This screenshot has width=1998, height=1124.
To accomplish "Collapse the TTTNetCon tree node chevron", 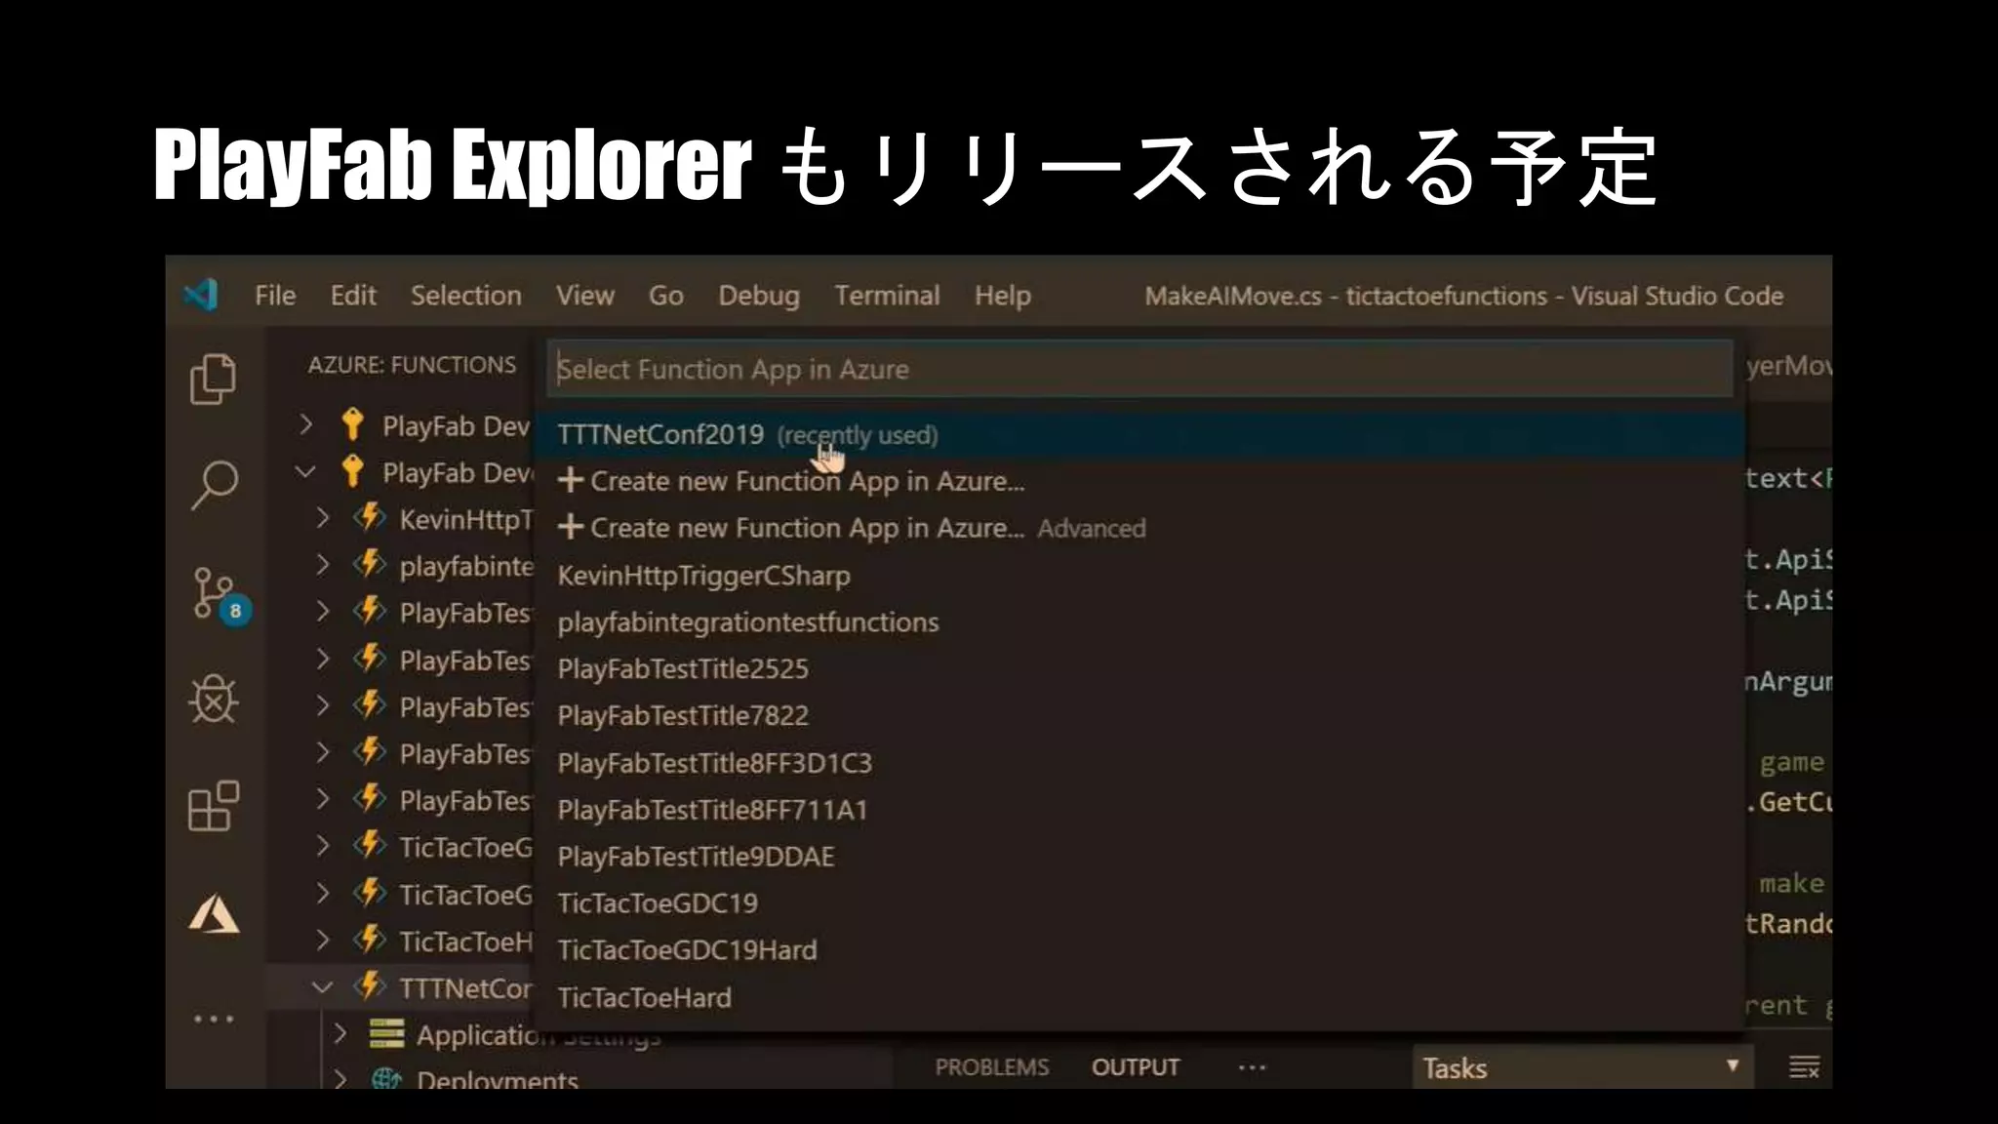I will click(x=323, y=986).
